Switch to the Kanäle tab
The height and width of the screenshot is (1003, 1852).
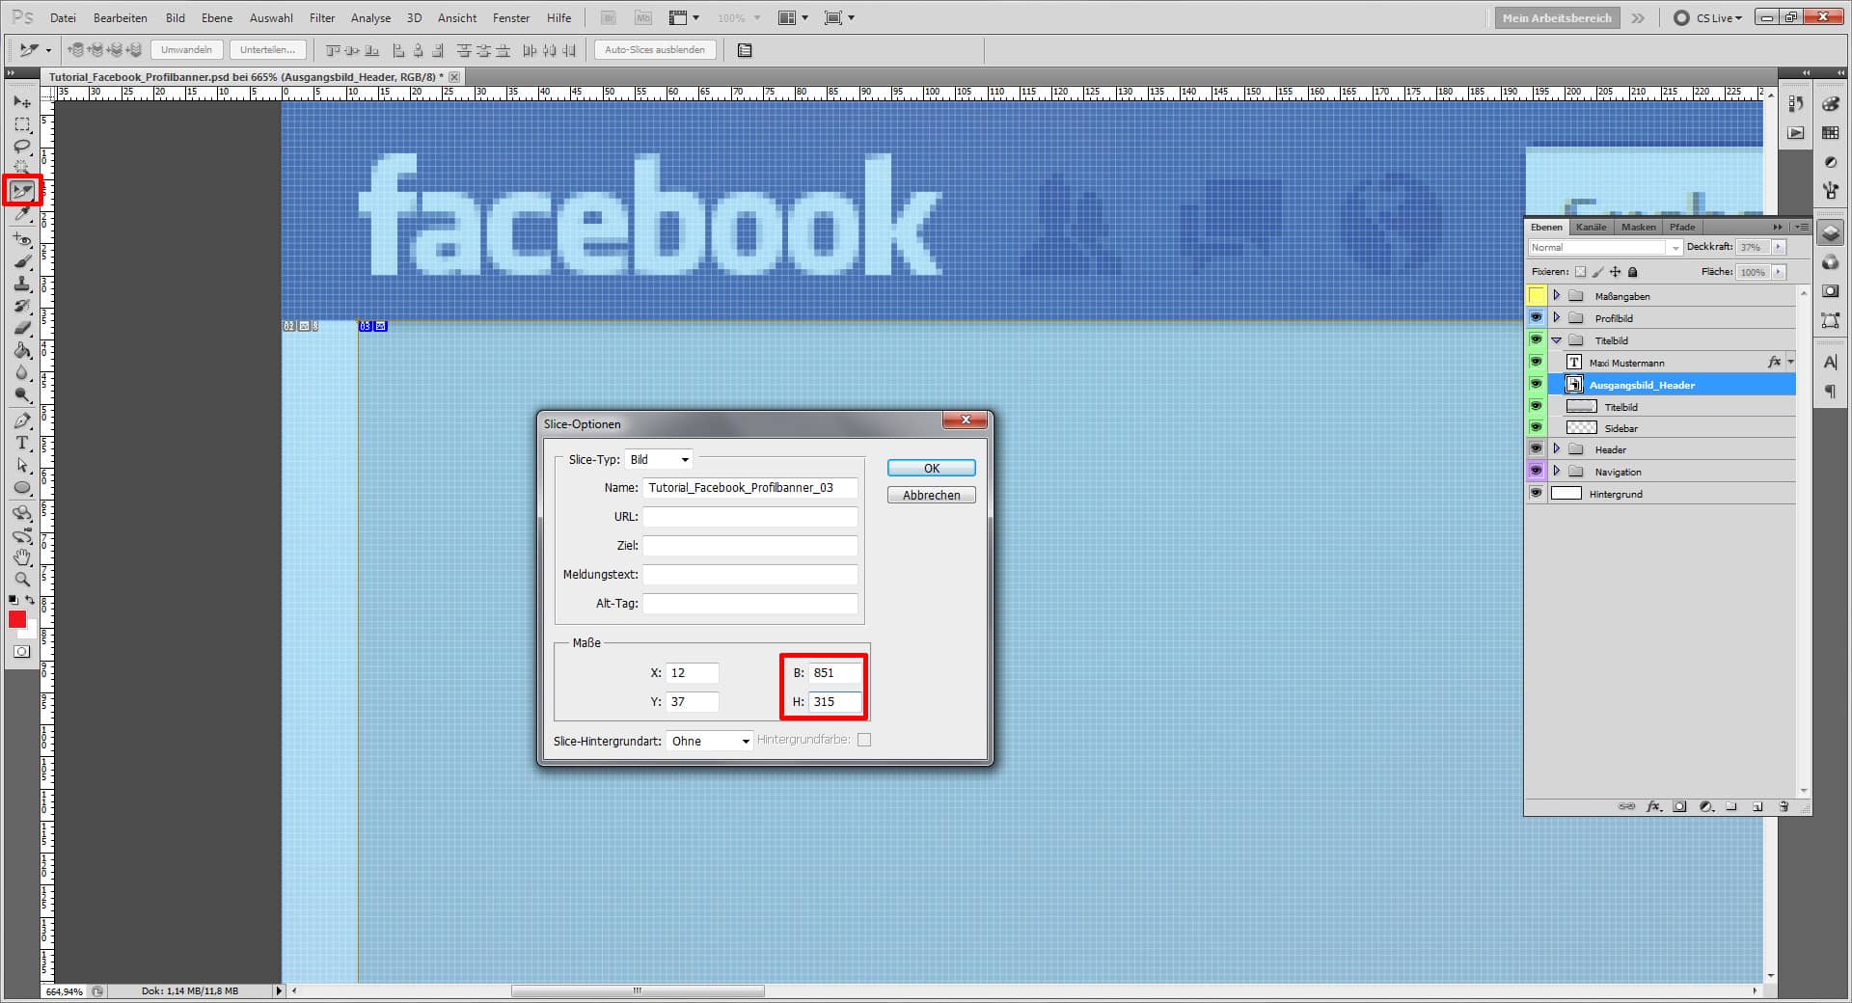[x=1591, y=227]
